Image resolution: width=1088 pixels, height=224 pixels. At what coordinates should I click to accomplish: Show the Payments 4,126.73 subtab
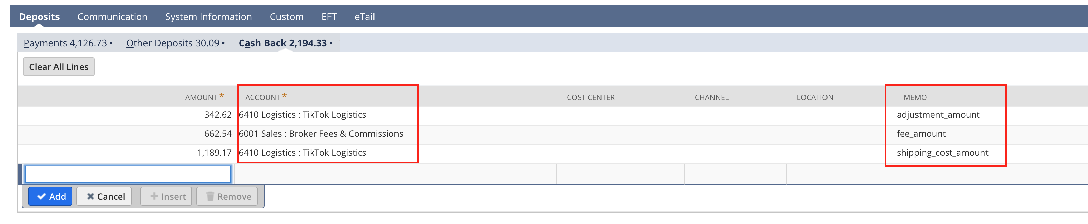click(x=68, y=43)
